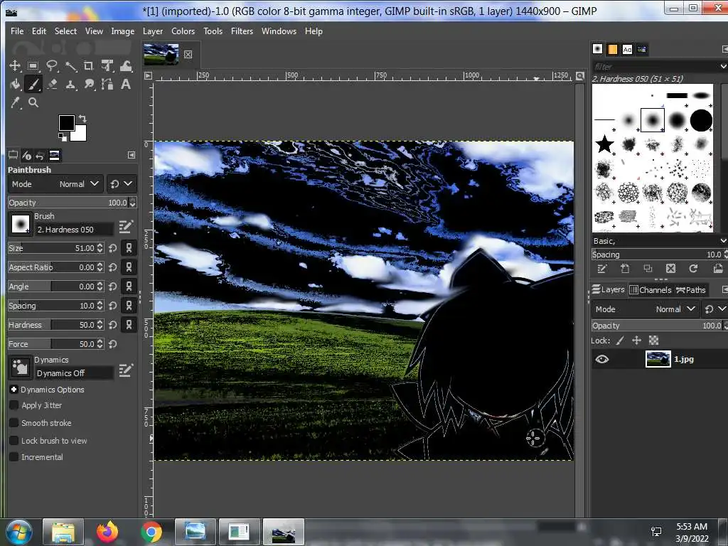Image resolution: width=728 pixels, height=546 pixels.
Task: Select the Rectangle Select tool
Action: [x=33, y=65]
